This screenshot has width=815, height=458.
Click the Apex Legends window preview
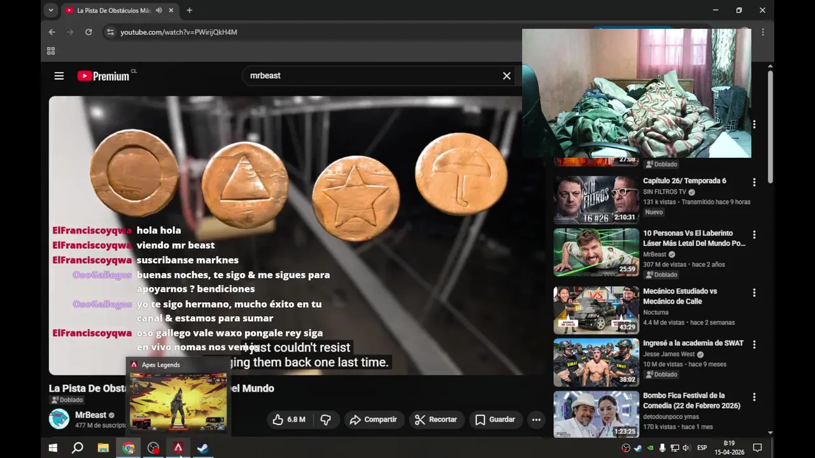(x=178, y=401)
